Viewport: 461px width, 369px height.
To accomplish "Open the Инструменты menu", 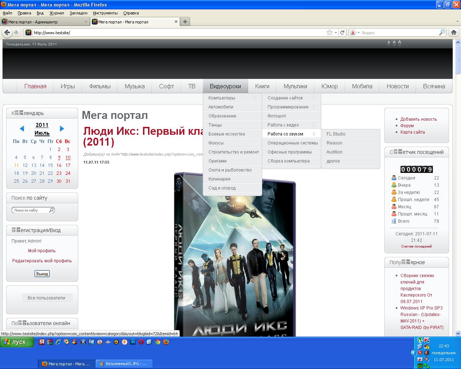I will point(105,13).
